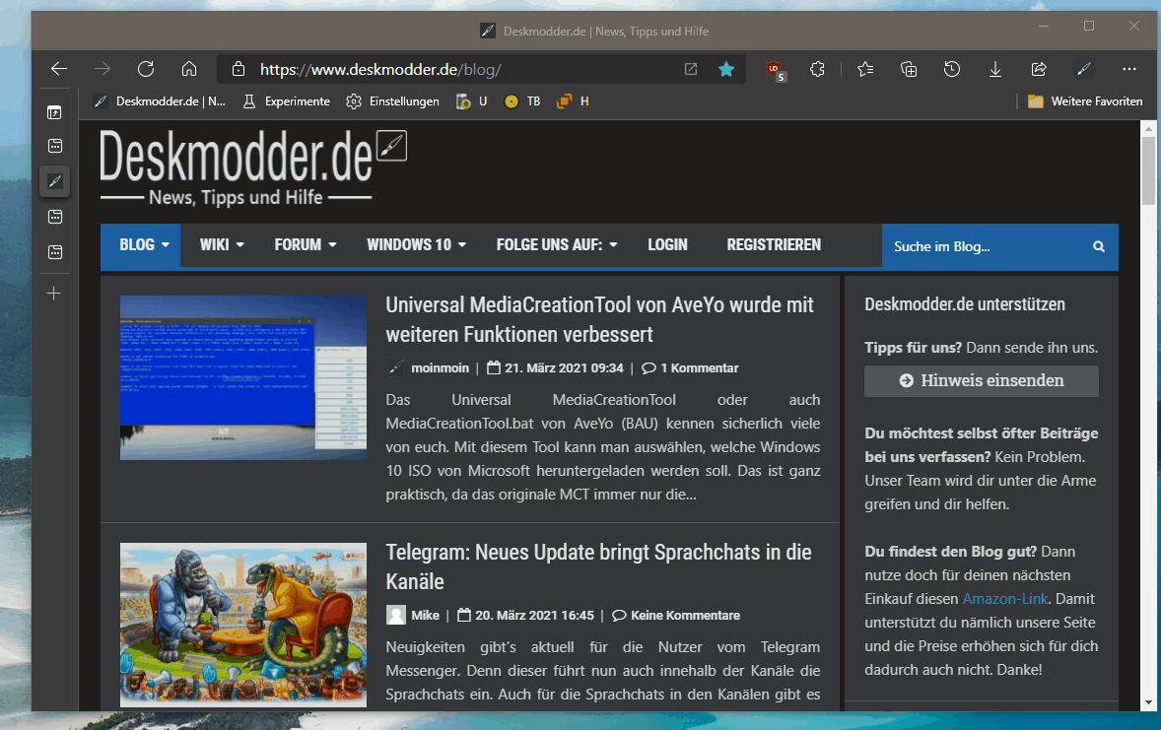Viewport: 1161px width, 730px height.
Task: Go back to the previous page
Action: click(59, 69)
